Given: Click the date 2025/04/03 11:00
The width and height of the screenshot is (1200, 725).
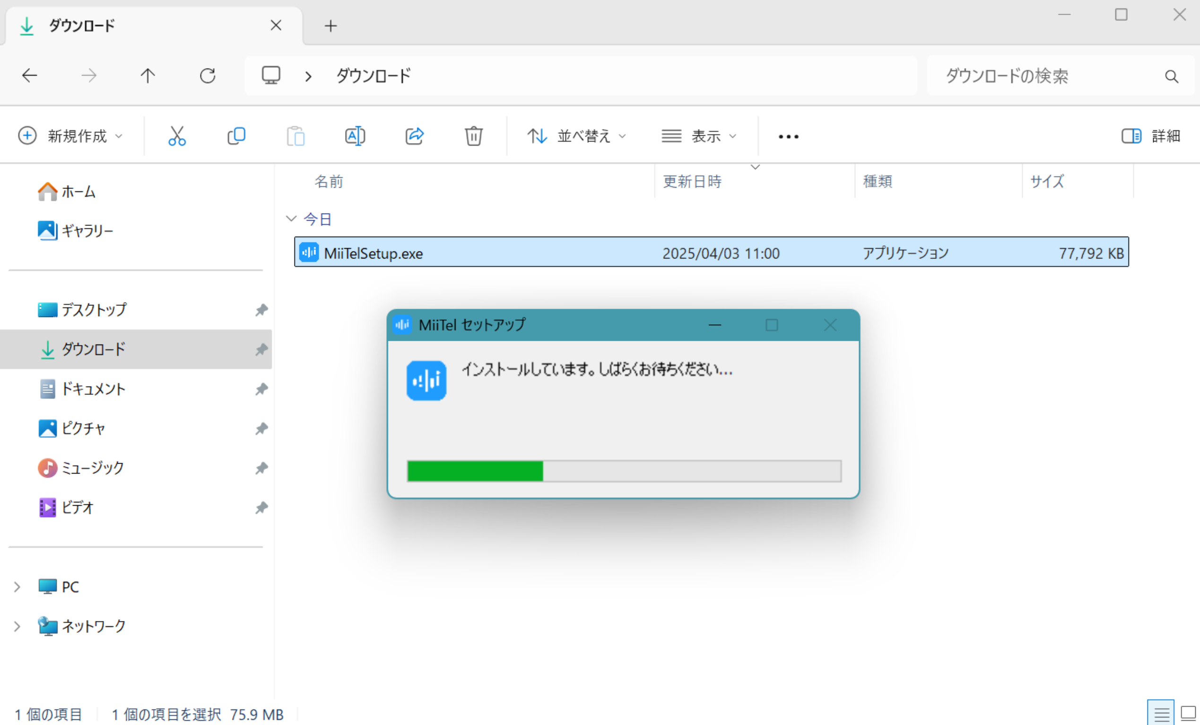Looking at the screenshot, I should [x=721, y=253].
